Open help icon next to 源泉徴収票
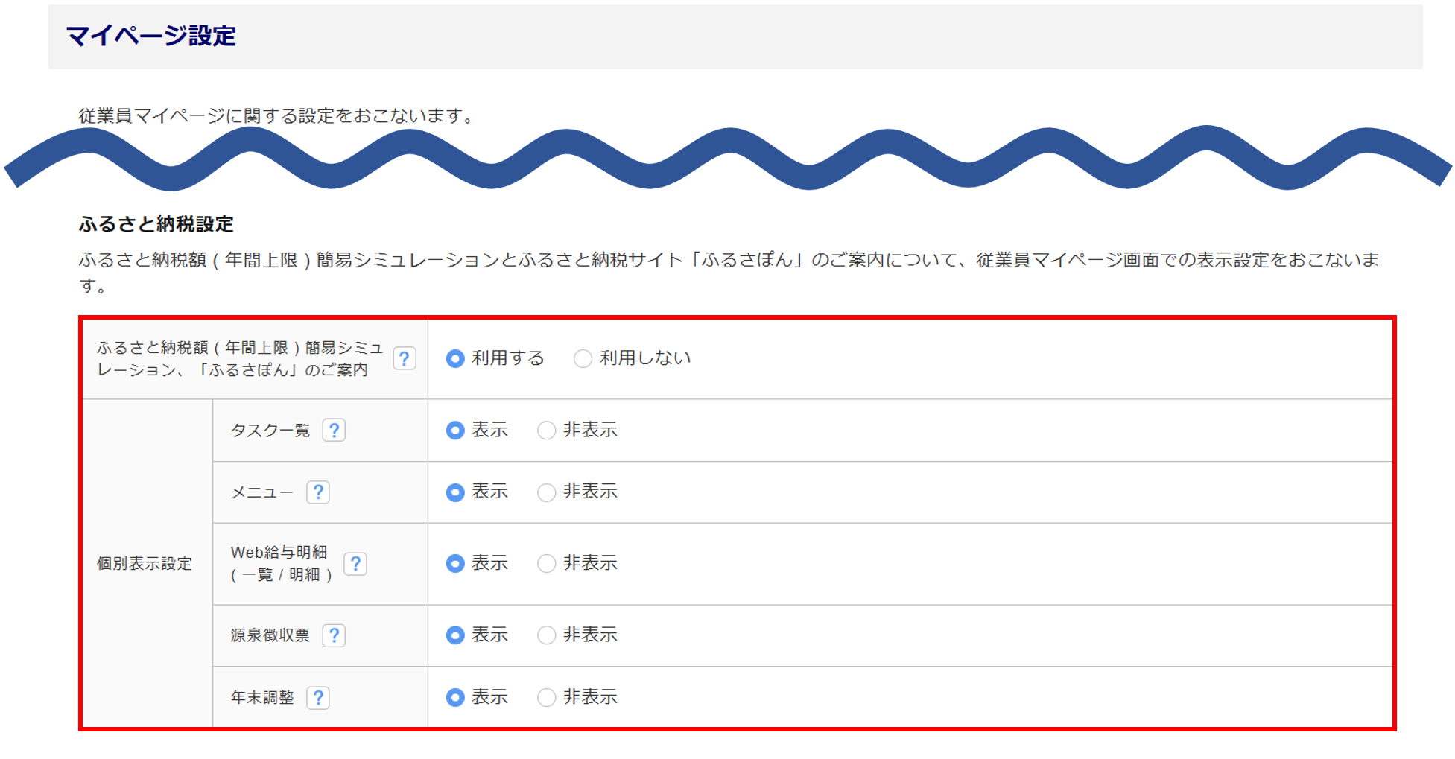Screen dimensions: 1455x759 tap(334, 635)
